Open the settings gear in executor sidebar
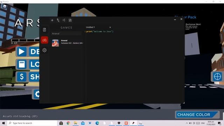Screen dimensions: 224x126 44,50
